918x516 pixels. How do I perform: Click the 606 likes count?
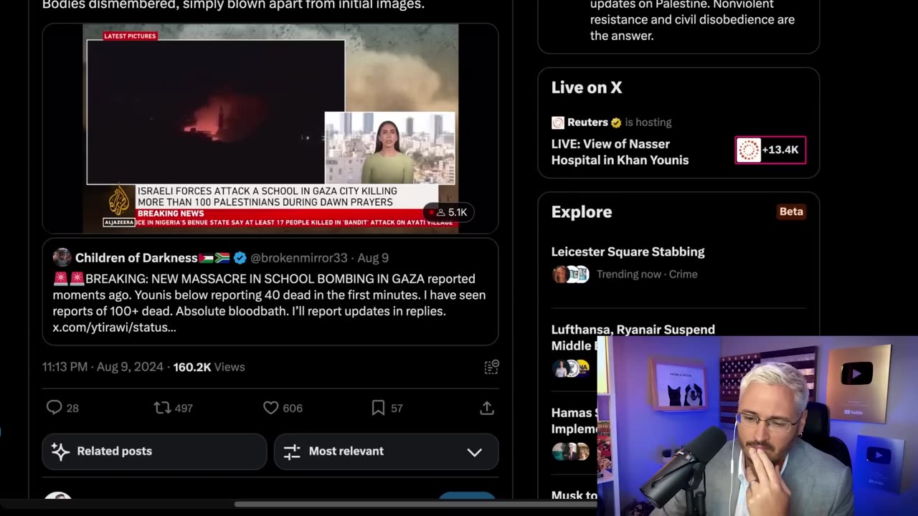click(x=293, y=408)
